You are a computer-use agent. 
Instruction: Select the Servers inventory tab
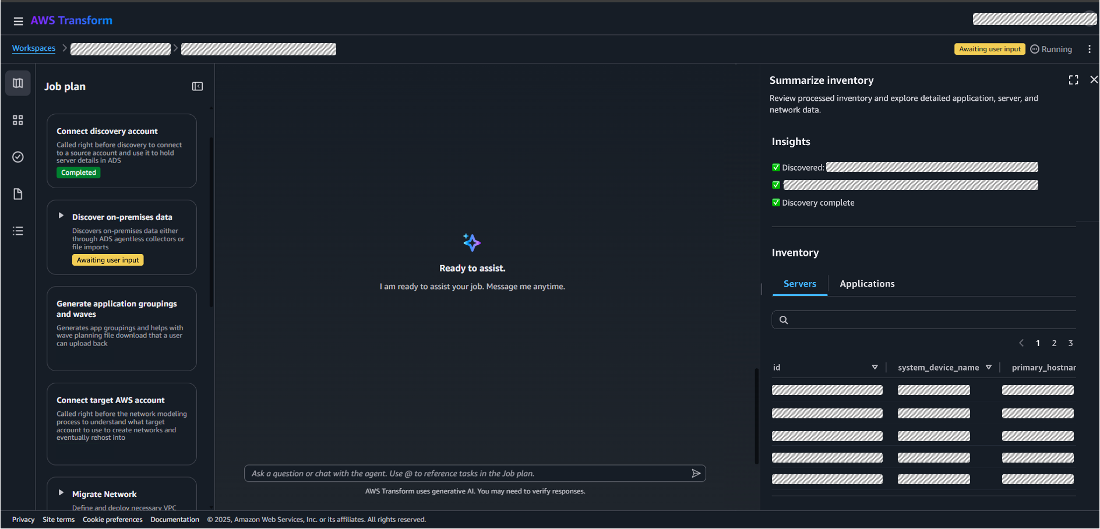[799, 284]
